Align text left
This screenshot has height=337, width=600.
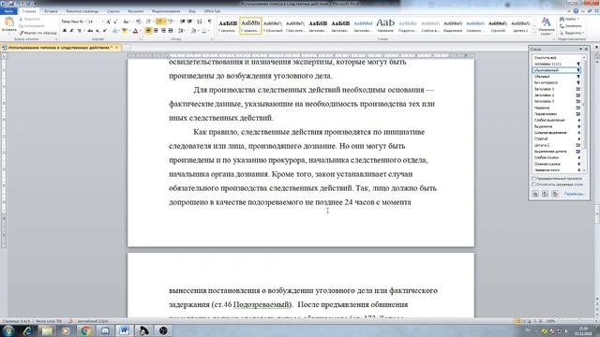tap(148, 31)
